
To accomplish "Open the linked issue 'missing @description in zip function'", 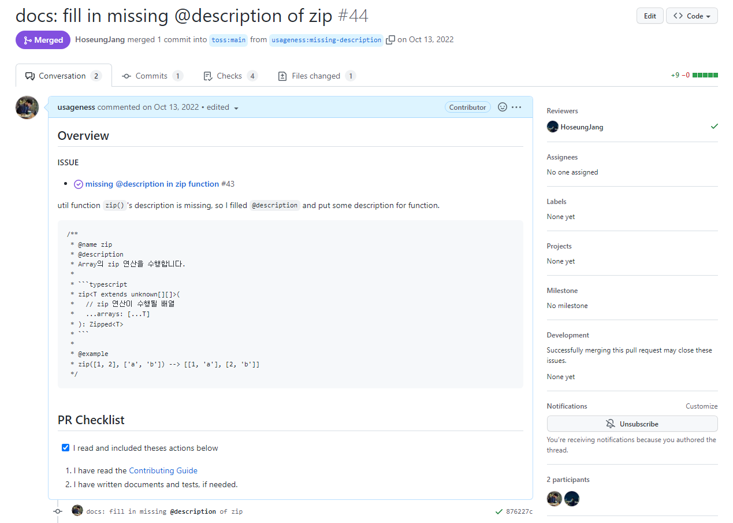I will point(152,184).
